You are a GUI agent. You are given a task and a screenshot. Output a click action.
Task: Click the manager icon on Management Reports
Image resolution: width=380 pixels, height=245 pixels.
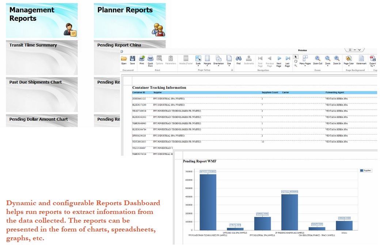[x=70, y=30]
